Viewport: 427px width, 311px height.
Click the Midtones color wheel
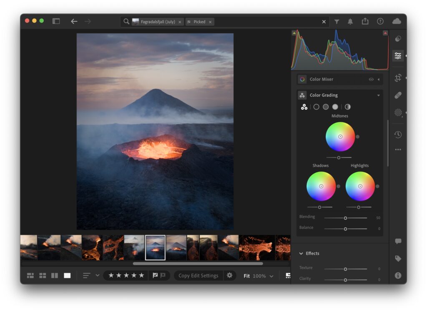tap(340, 137)
